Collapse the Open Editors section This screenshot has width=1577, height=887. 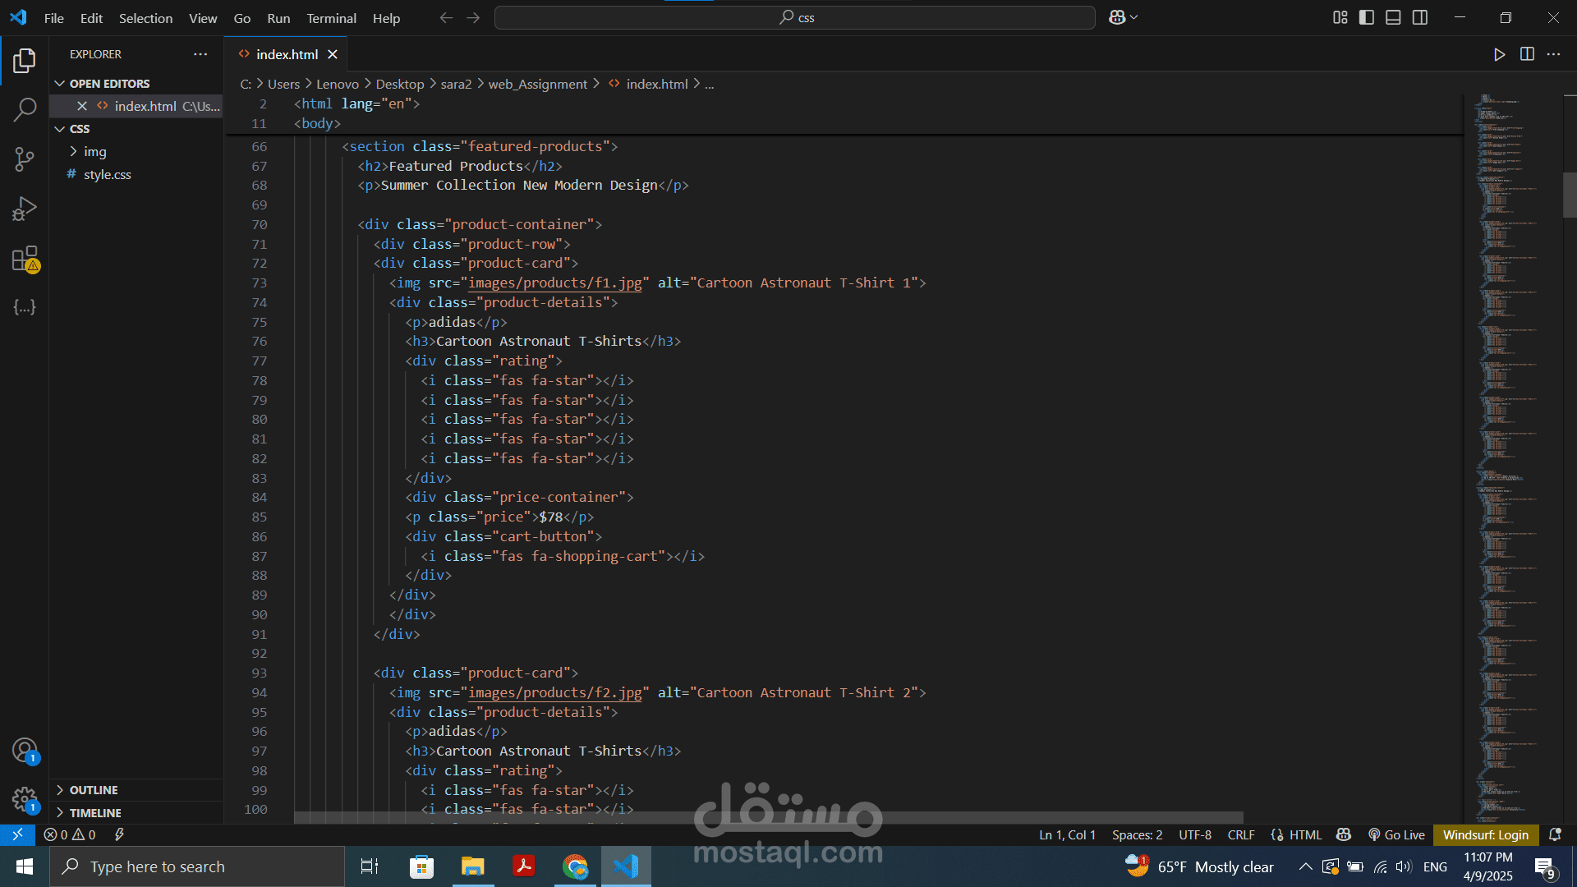click(x=136, y=84)
